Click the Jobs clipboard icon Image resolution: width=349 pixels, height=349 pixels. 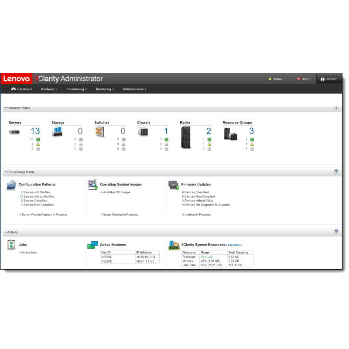pos(11,245)
